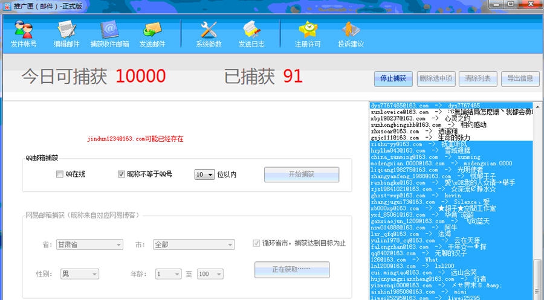Select list row ganxiaojun_1209@163.com
The width and height of the screenshot is (544, 300).
451,221
